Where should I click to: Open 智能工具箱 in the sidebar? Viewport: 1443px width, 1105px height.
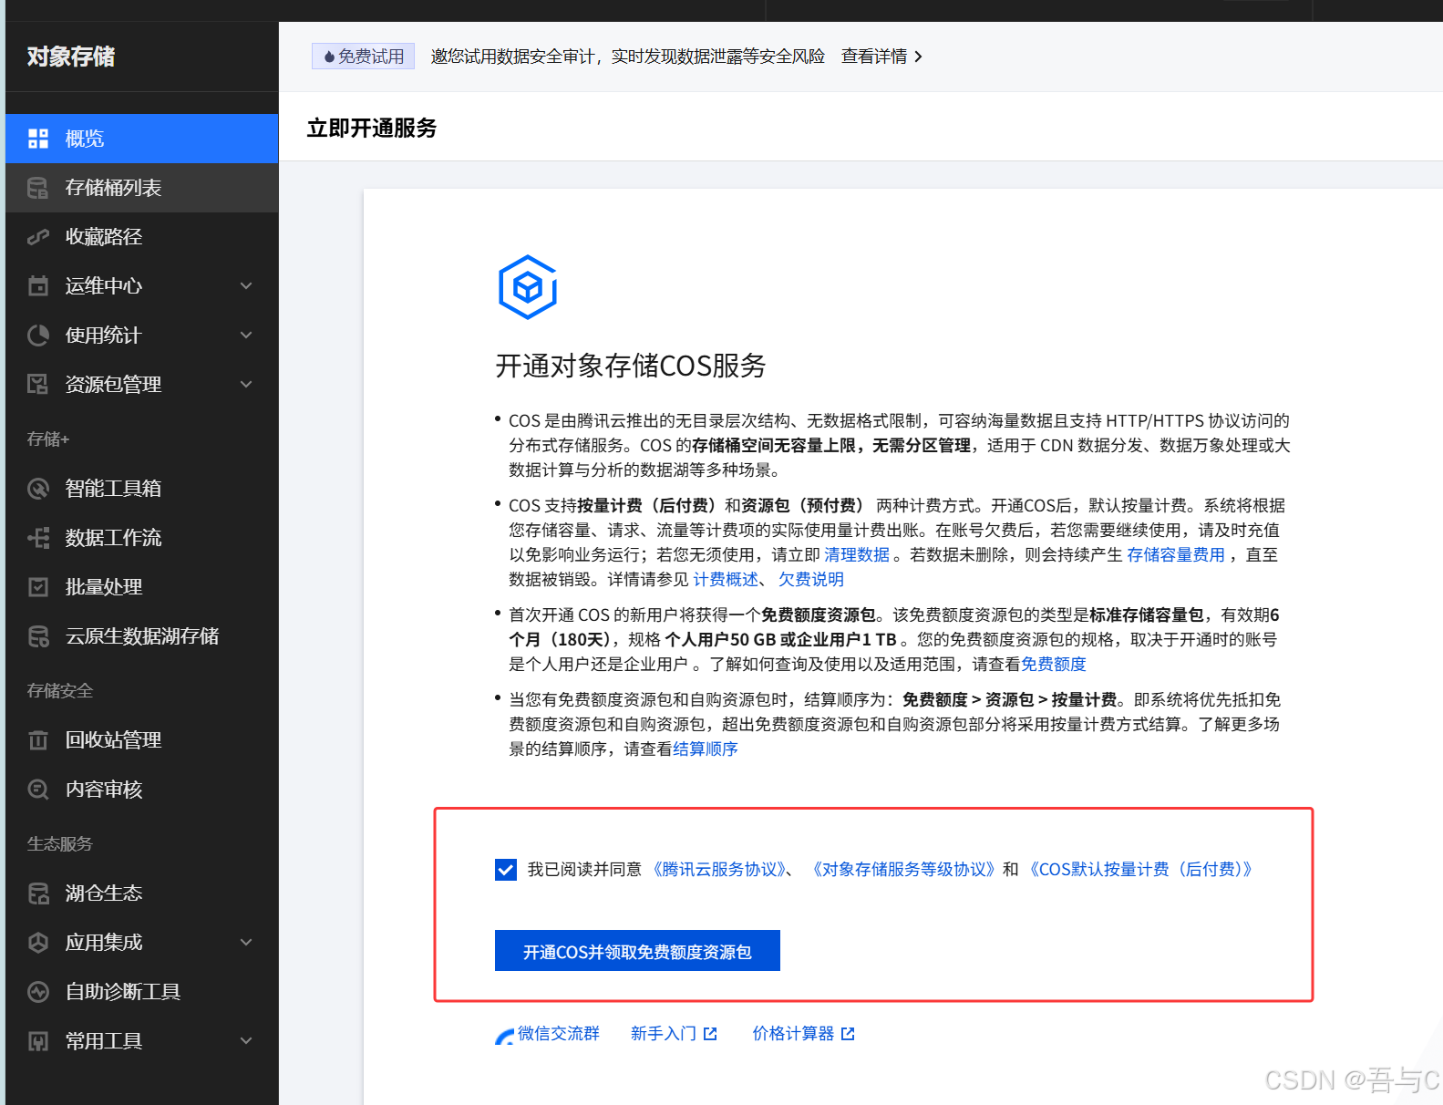(x=142, y=489)
